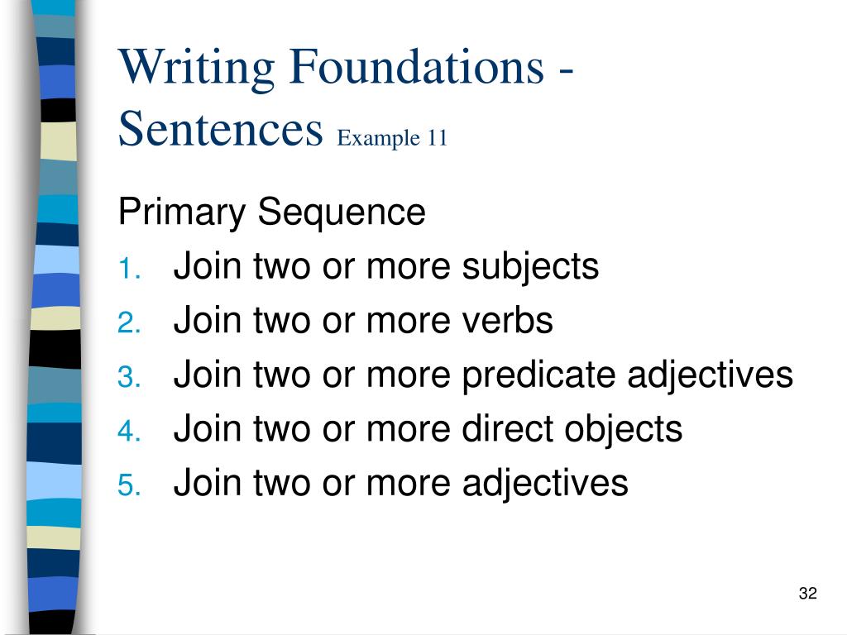The height and width of the screenshot is (635, 847).
Task: Select 'Join two or more verbs' line
Action: pyautogui.click(x=363, y=320)
